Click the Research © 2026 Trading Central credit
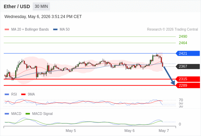Screen dimensions: 201x136 pos(172,30)
